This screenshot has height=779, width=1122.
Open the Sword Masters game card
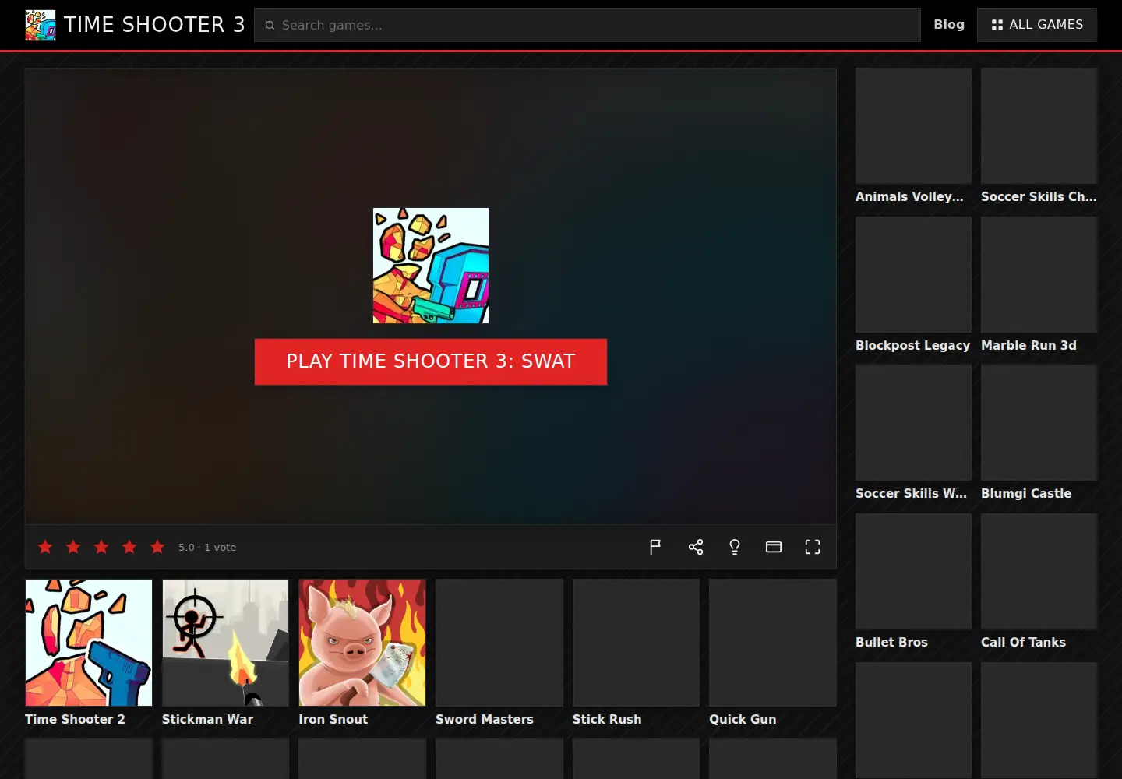pyautogui.click(x=499, y=653)
